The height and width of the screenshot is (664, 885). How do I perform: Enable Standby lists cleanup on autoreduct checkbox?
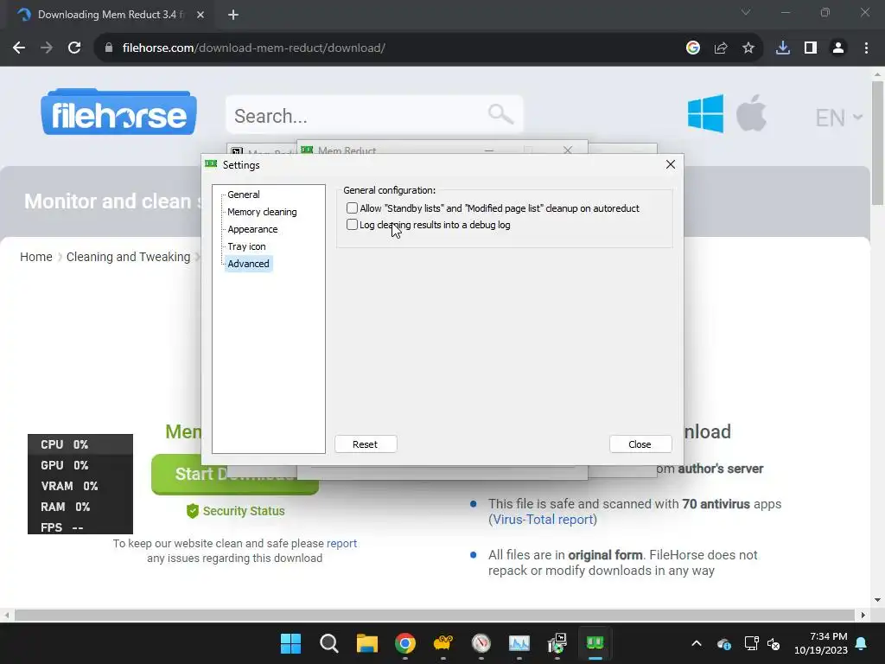click(353, 208)
